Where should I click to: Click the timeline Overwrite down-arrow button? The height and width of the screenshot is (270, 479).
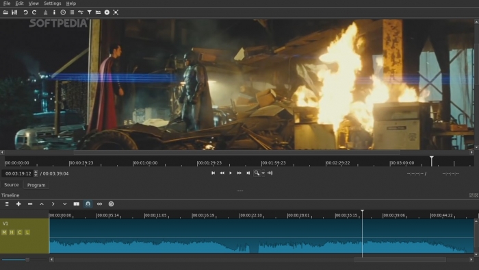(x=65, y=204)
